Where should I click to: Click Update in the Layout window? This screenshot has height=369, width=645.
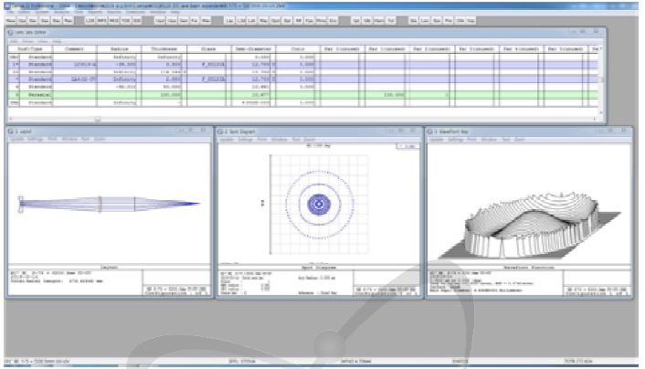point(16,139)
